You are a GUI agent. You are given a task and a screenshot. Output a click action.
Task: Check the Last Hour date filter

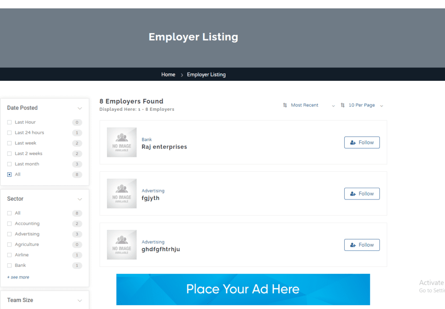point(10,123)
